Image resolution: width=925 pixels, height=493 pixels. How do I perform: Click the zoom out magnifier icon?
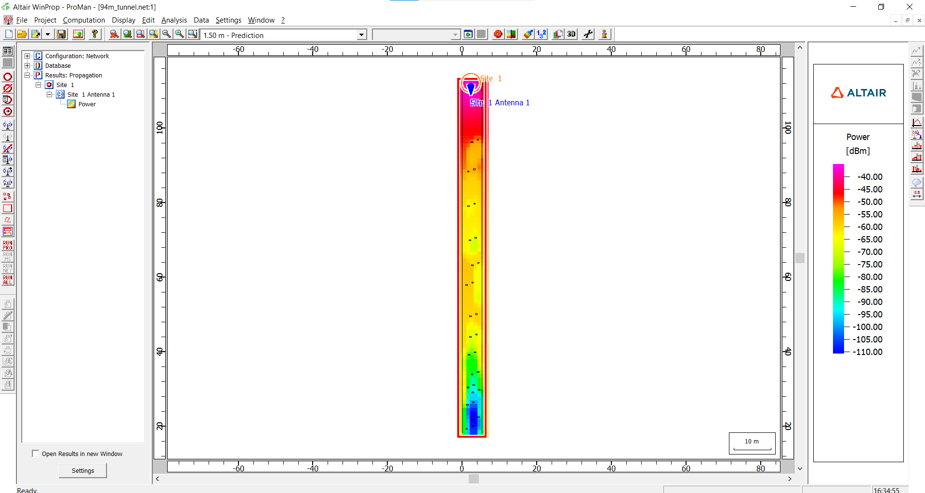tap(166, 34)
